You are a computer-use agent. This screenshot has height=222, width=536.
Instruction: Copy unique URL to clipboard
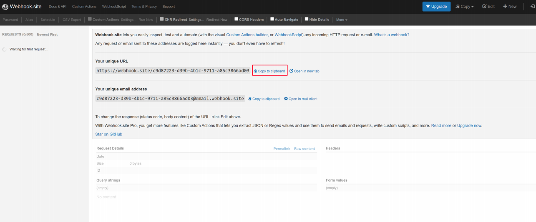[x=269, y=71]
